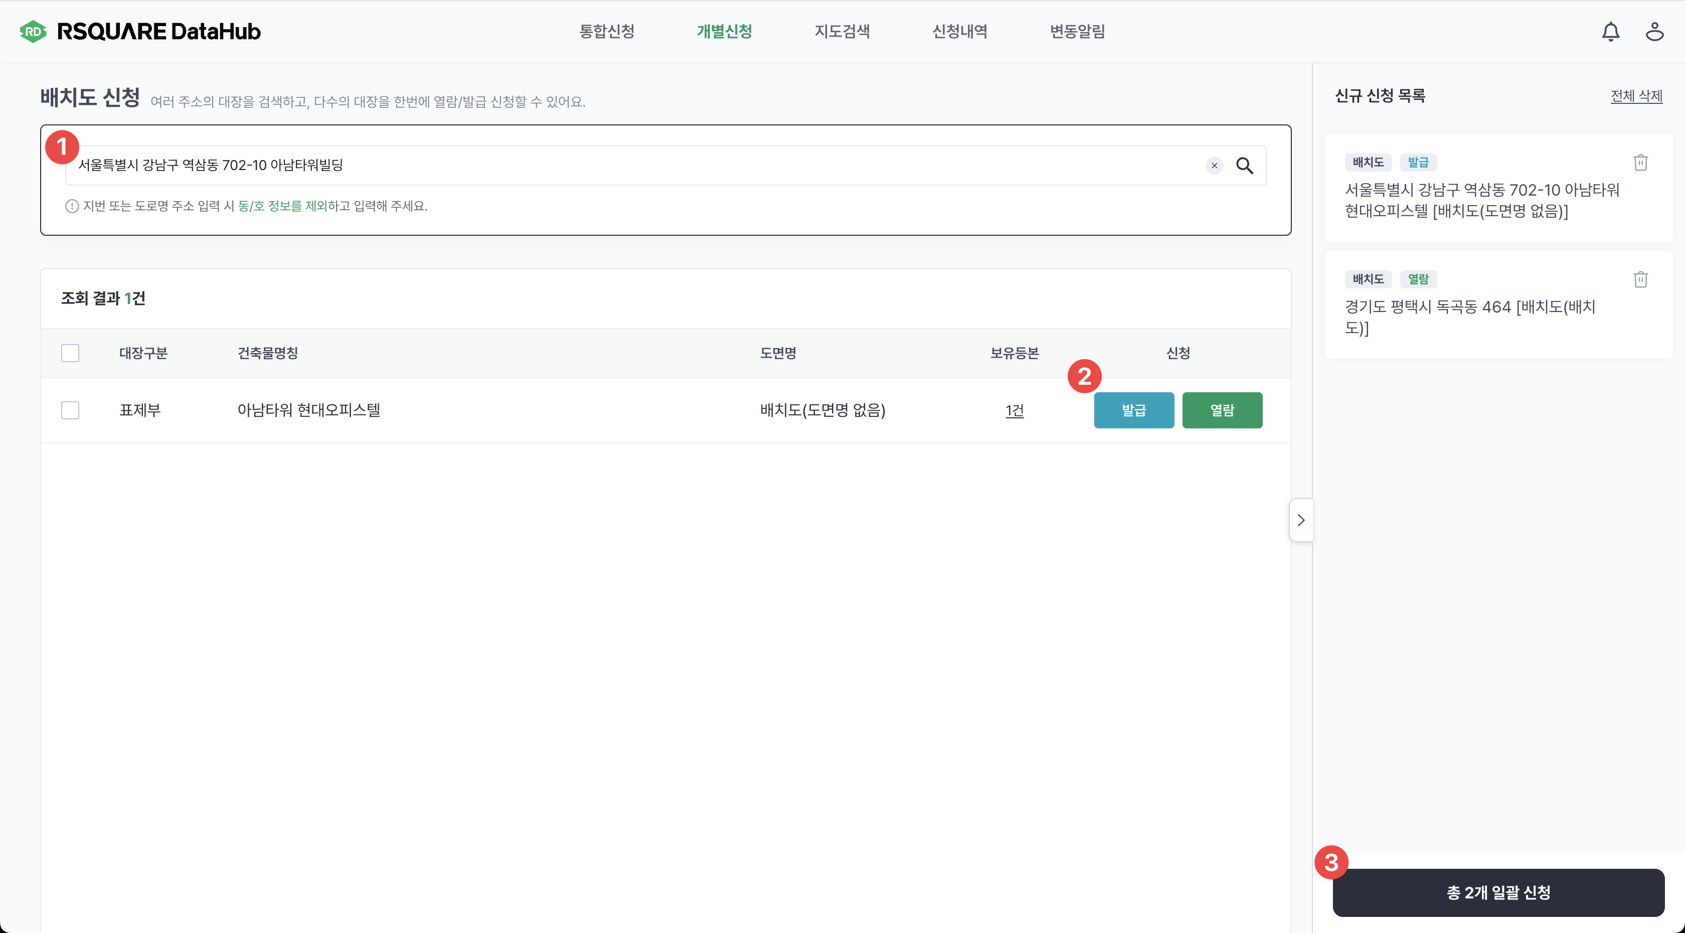Toggle the select-all header checkbox

pyautogui.click(x=70, y=353)
